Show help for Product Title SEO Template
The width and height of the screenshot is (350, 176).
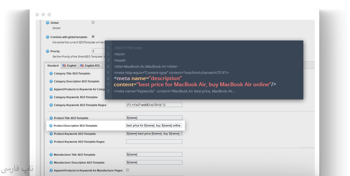[51, 118]
